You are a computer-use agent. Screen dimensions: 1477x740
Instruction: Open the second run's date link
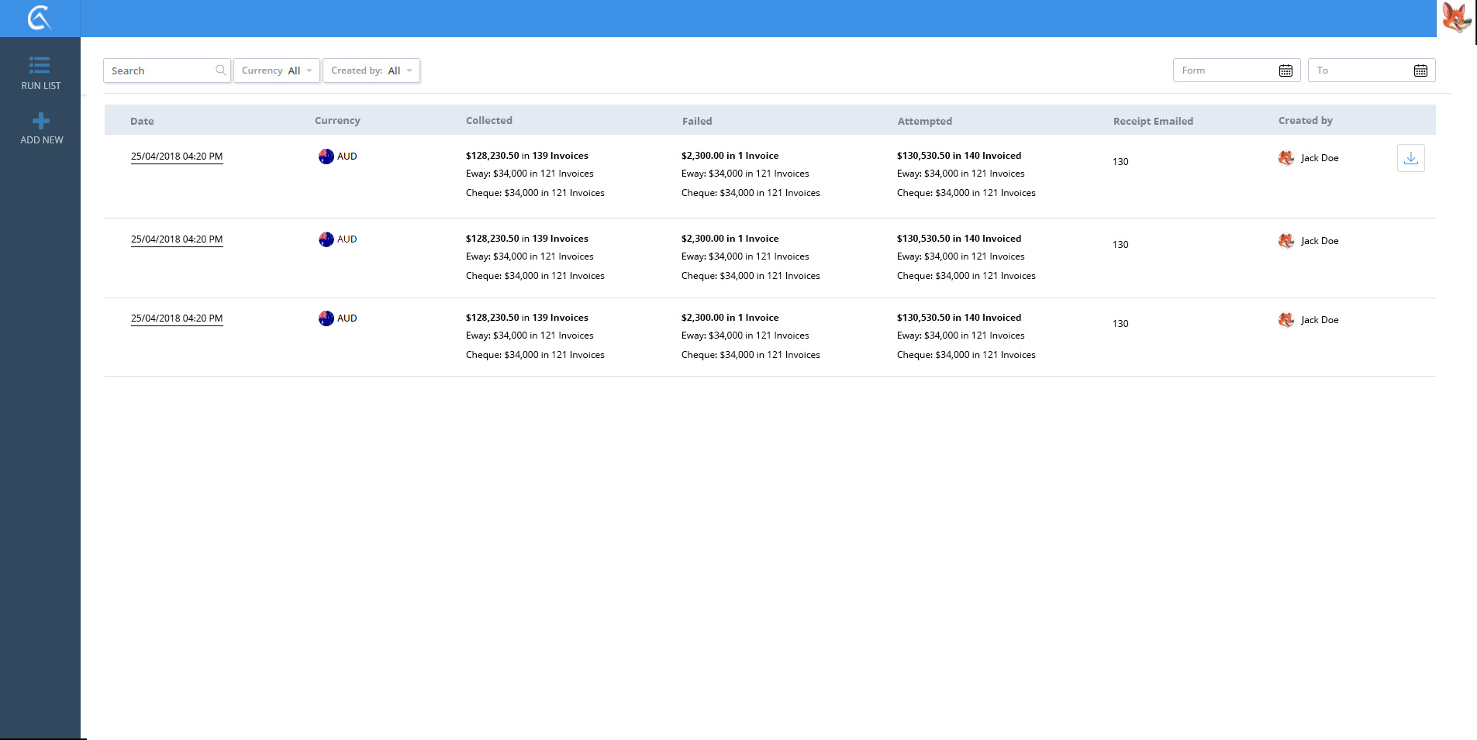[177, 239]
